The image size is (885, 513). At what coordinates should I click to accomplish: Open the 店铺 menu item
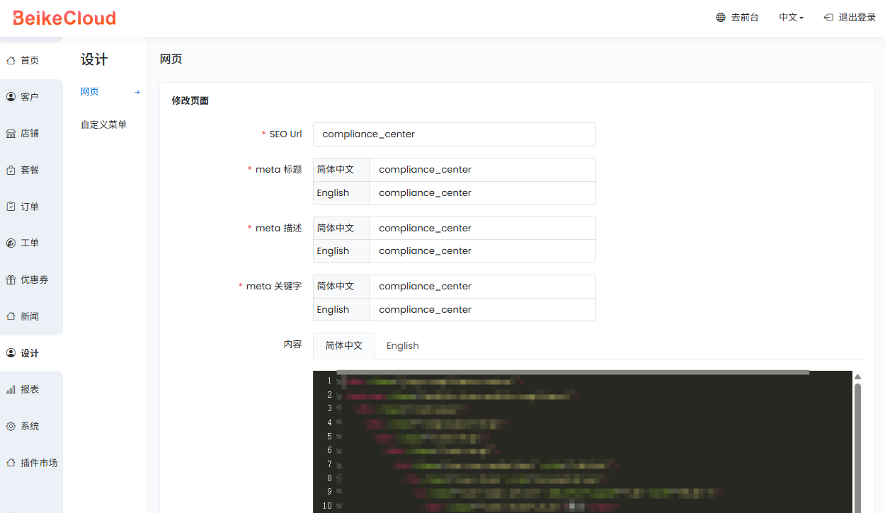click(31, 133)
